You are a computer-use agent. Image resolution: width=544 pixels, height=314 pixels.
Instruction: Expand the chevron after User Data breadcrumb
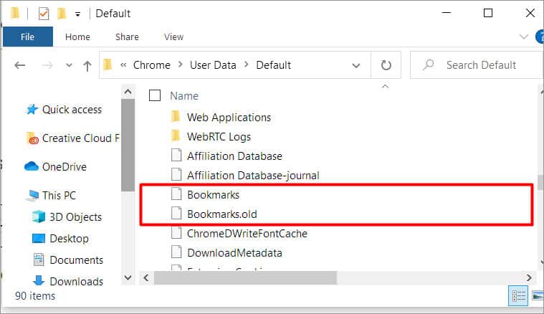coord(247,65)
